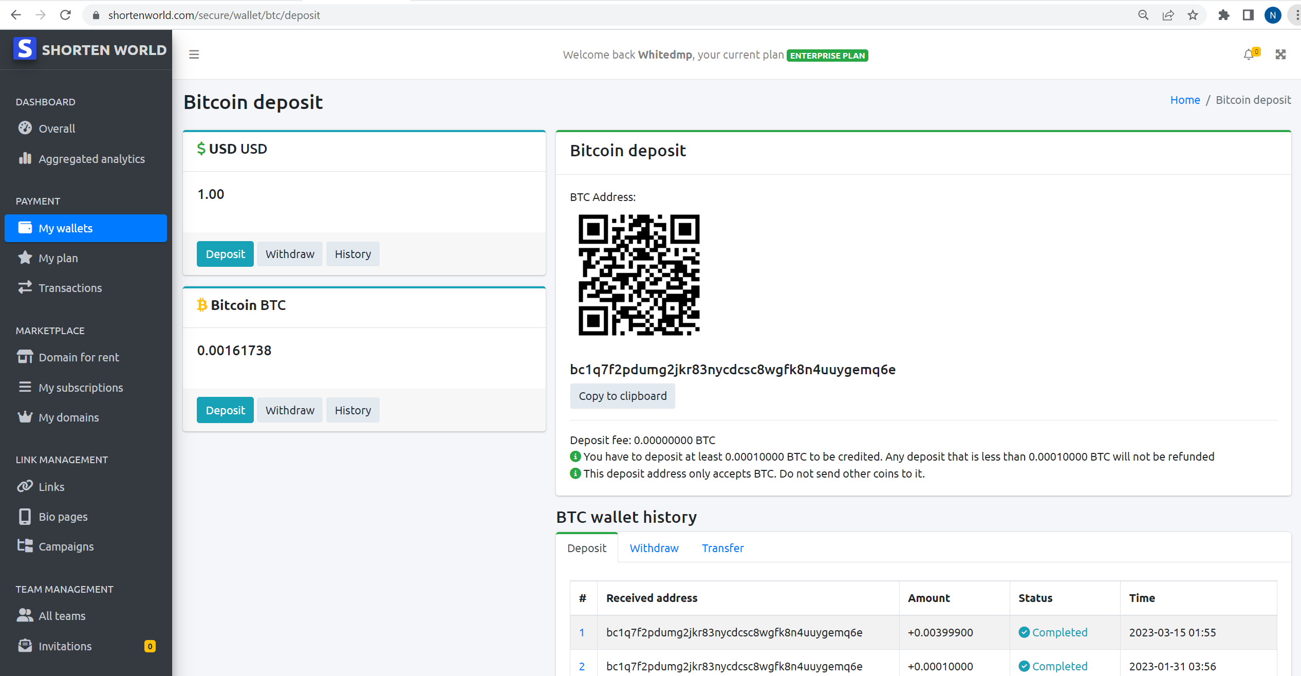
Task: Click History button in USD wallet card
Action: 353,254
